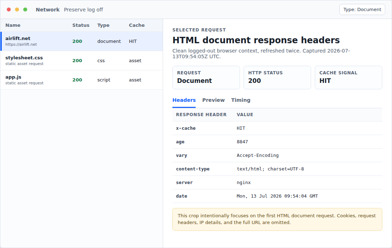
Task: Switch to the Headers tab
Action: 184,100
